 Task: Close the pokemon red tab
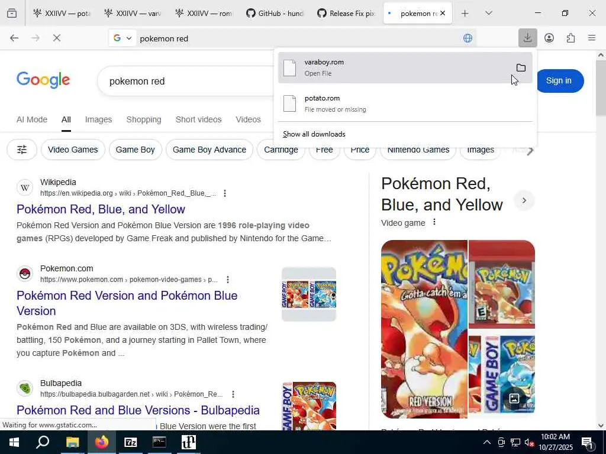click(x=443, y=13)
